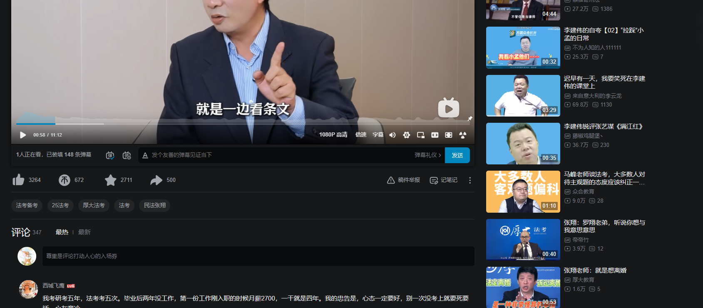Open danmaku font style options
This screenshot has height=308, width=703.
pyautogui.click(x=145, y=155)
